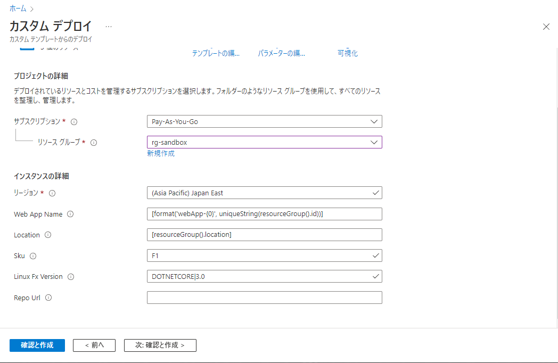Open the リージョン info tooltip icon
558x363 pixels.
[52, 193]
